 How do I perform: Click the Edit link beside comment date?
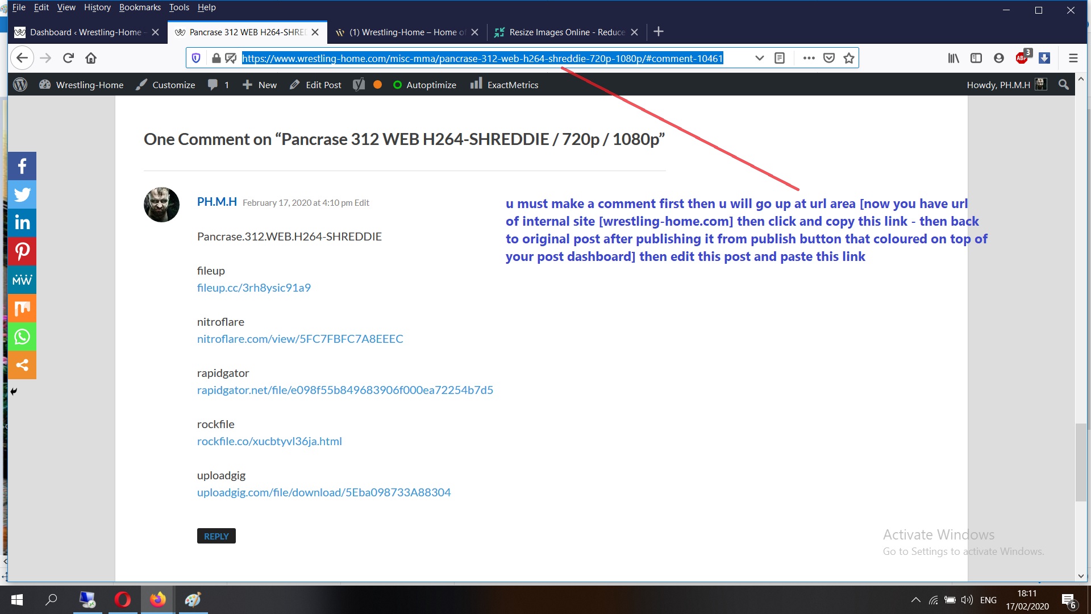pos(361,203)
